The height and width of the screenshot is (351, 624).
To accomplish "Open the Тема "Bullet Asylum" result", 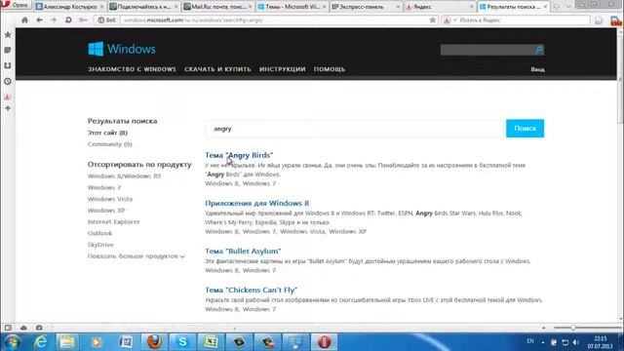I will [243, 252].
